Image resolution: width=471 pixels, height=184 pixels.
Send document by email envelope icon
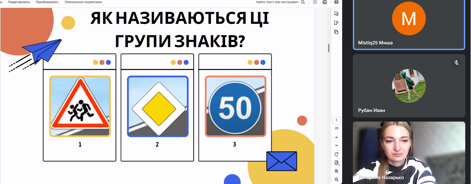click(336, 2)
